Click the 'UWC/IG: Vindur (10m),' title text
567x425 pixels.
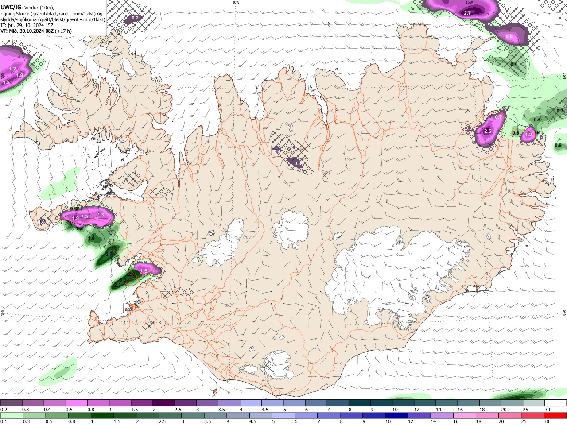click(x=27, y=8)
